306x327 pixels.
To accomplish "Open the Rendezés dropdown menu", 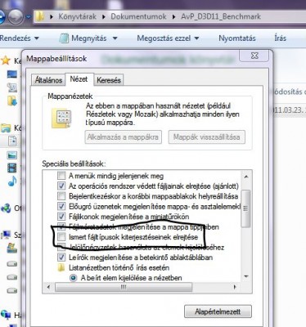I will point(20,38).
